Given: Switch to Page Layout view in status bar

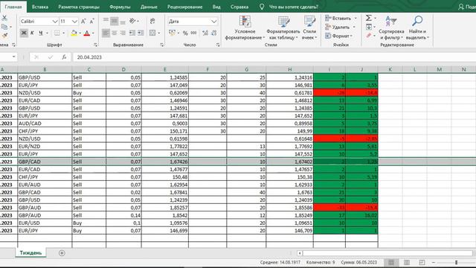Looking at the screenshot, I should tap(407, 262).
